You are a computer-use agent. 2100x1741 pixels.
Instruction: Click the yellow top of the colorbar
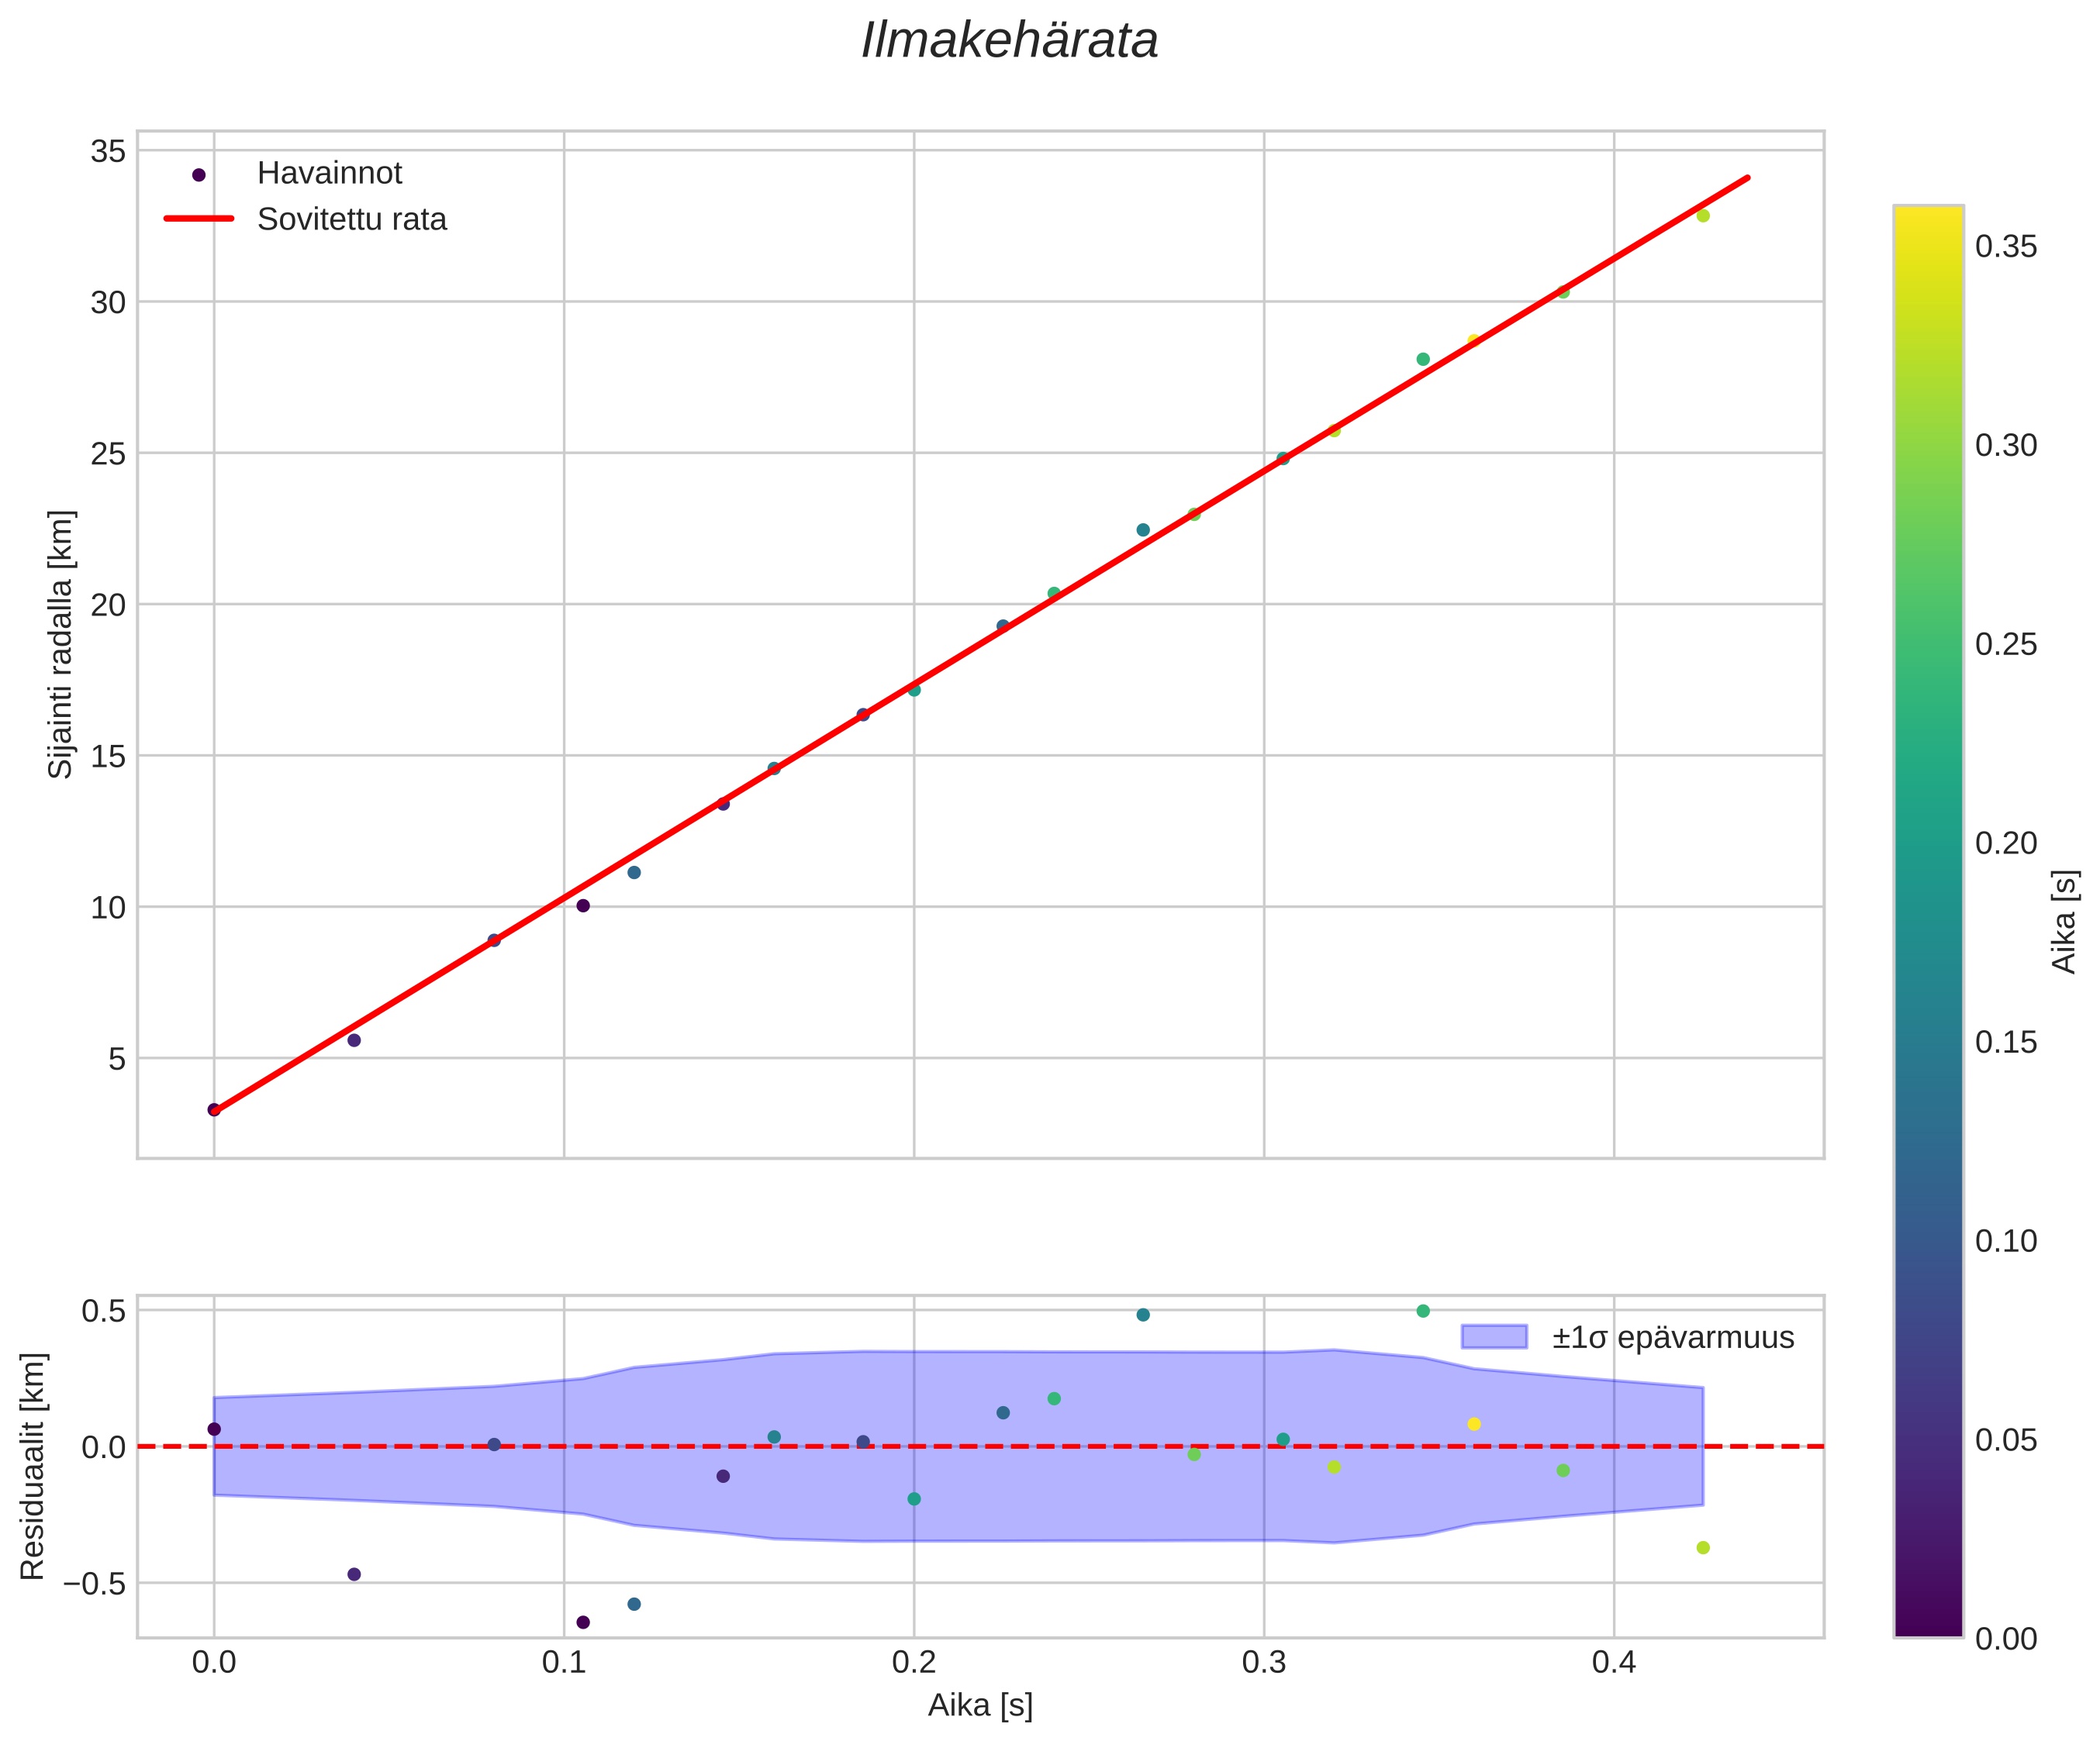click(1928, 215)
